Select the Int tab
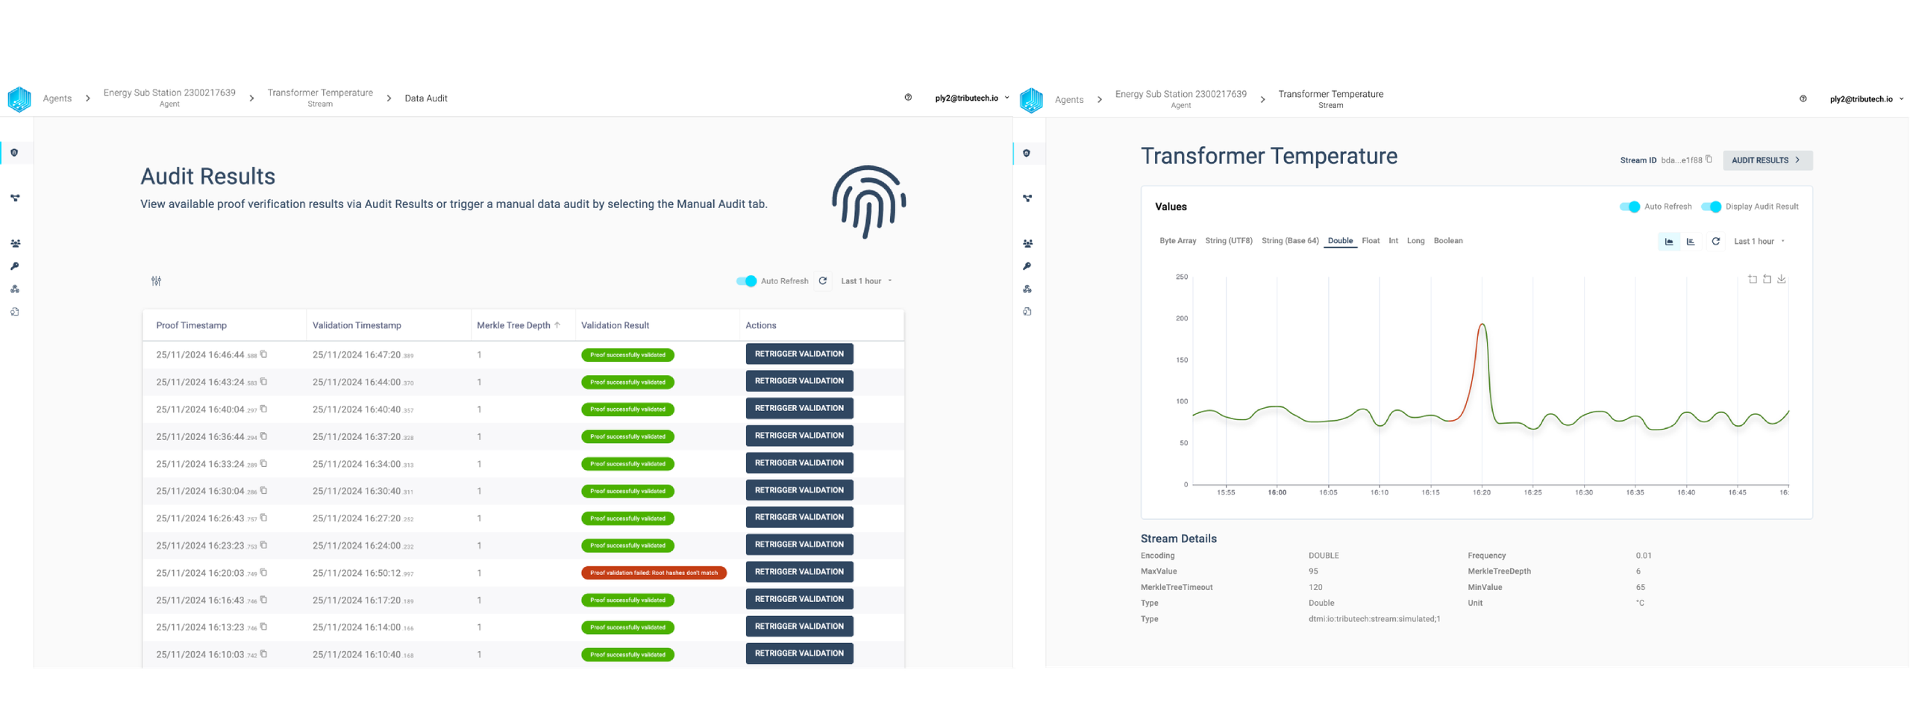 pyautogui.click(x=1393, y=241)
